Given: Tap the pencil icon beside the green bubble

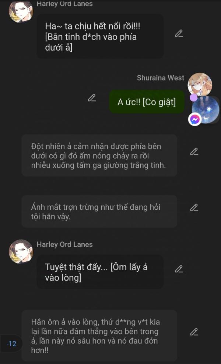Looking at the screenshot, I should [x=92, y=98].
